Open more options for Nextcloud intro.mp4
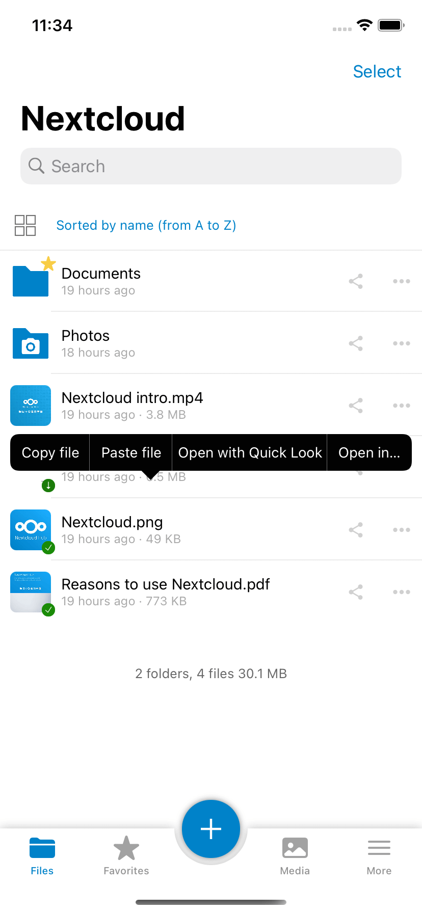Screen dimensions: 422x913 coord(402,406)
